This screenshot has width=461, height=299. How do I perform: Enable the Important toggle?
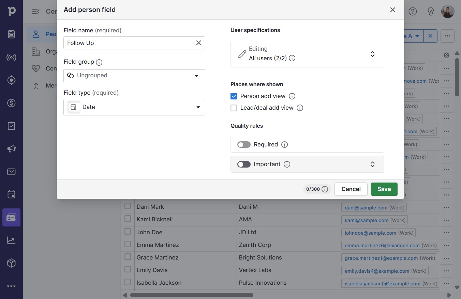tap(244, 164)
